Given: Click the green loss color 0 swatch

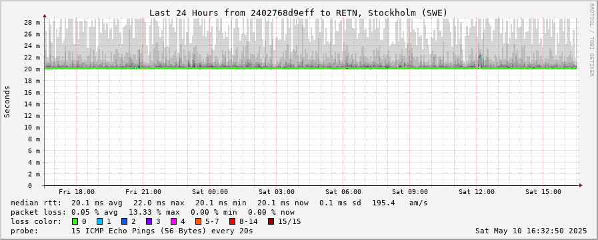Looking at the screenshot, I should tap(75, 221).
